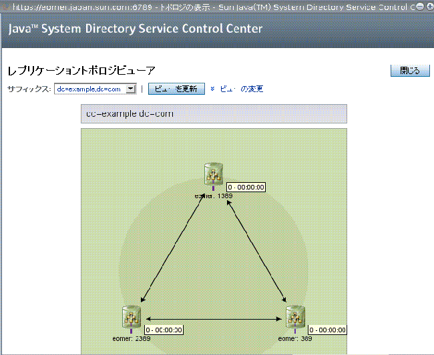This screenshot has width=434, height=355.
Task: Click the eomer: 2389 server name label
Action: (132, 338)
